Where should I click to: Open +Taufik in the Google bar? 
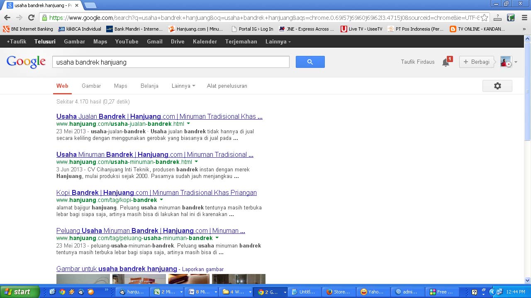tap(17, 41)
